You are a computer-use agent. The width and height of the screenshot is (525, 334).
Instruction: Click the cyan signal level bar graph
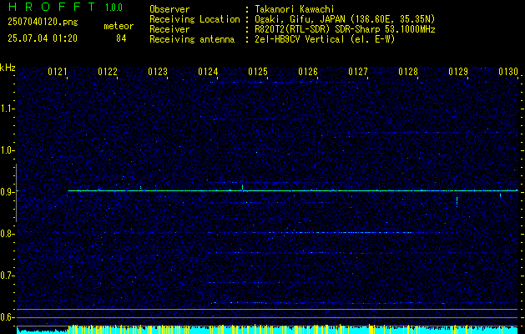268,330
